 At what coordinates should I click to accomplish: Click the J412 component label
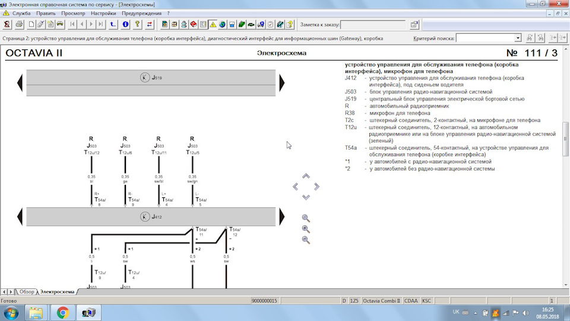pos(157,217)
